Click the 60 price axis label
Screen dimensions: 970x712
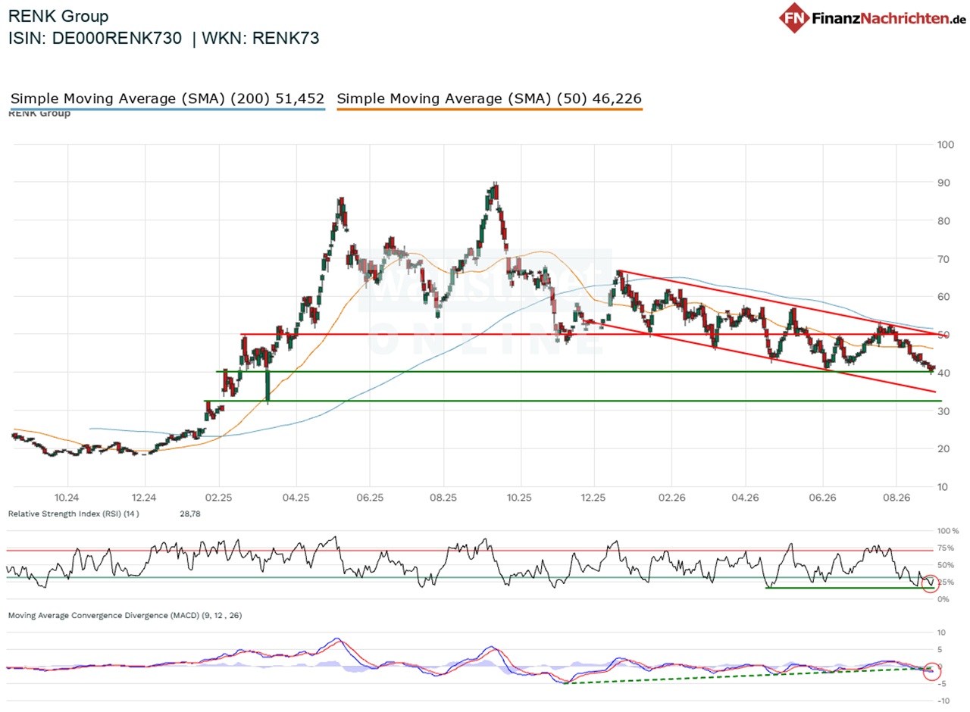pos(942,297)
